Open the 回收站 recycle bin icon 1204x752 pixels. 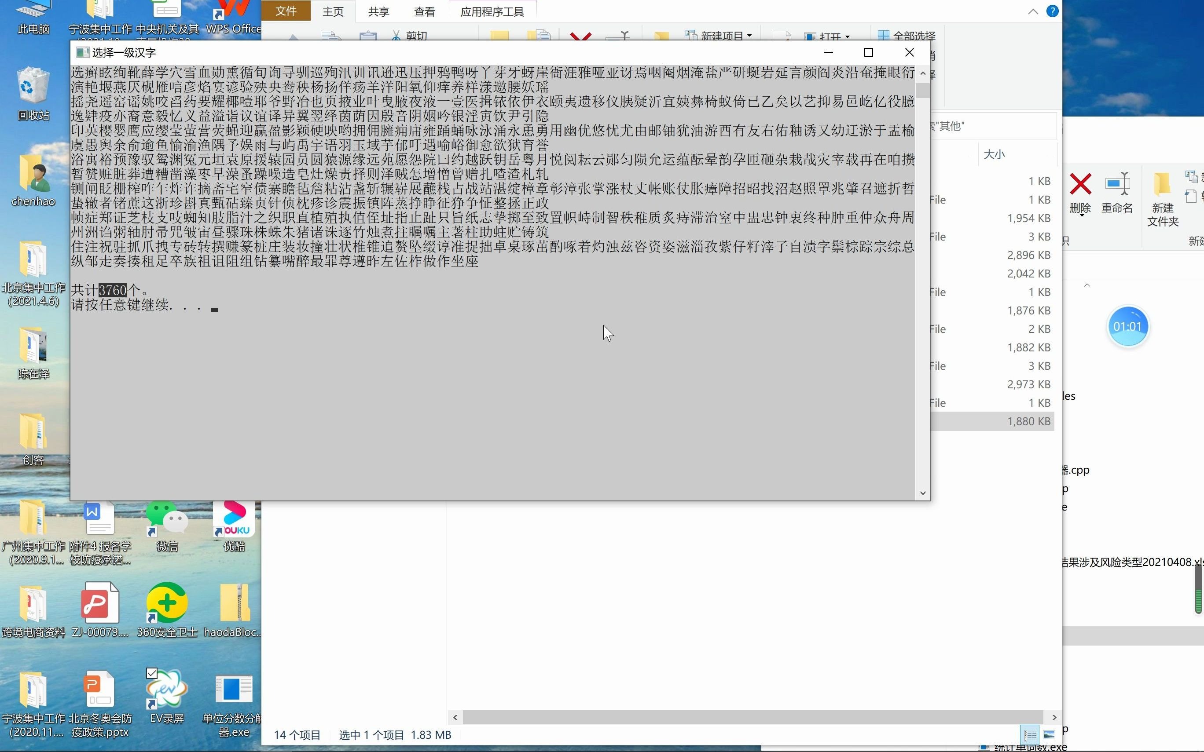point(33,95)
